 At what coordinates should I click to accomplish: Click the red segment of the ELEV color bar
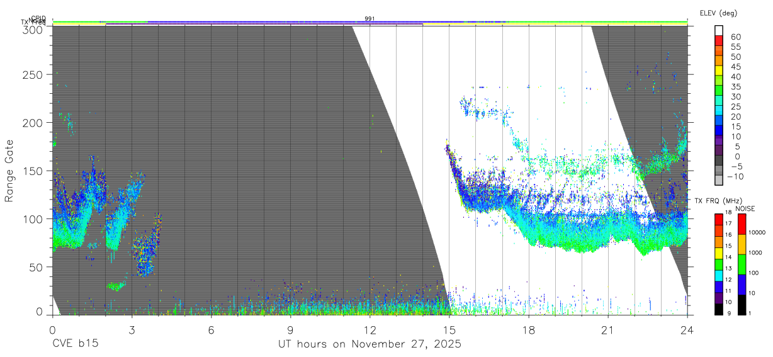point(719,42)
